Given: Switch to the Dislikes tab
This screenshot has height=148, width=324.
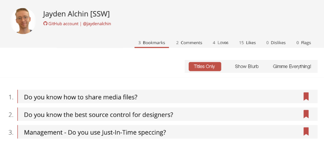Looking at the screenshot, I should 276,43.
